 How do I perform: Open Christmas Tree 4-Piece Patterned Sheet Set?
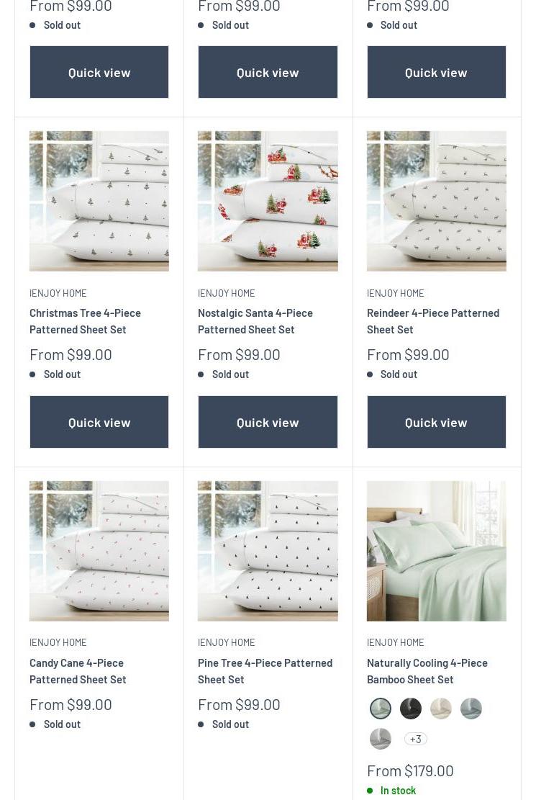point(85,321)
